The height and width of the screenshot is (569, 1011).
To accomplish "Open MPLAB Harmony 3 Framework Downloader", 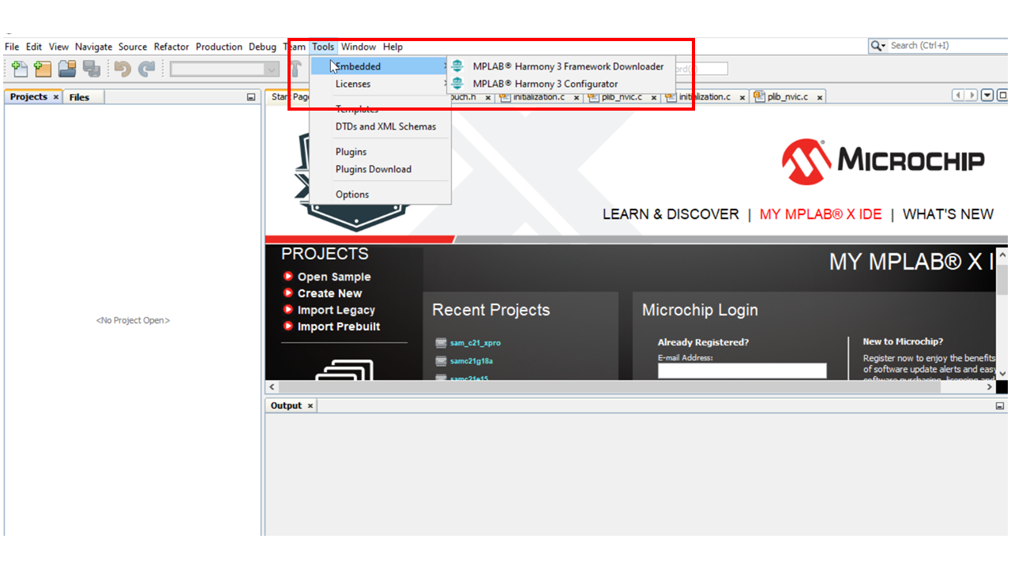I will pos(568,66).
